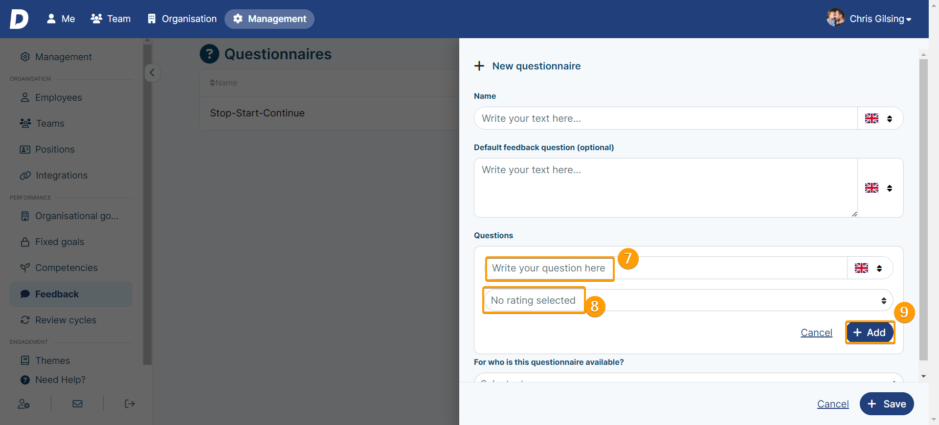939x425 pixels.
Task: Click the sidebar scrollbar
Action: click(147, 204)
